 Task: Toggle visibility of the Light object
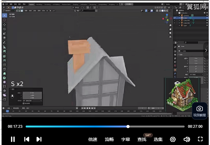click(x=207, y=25)
